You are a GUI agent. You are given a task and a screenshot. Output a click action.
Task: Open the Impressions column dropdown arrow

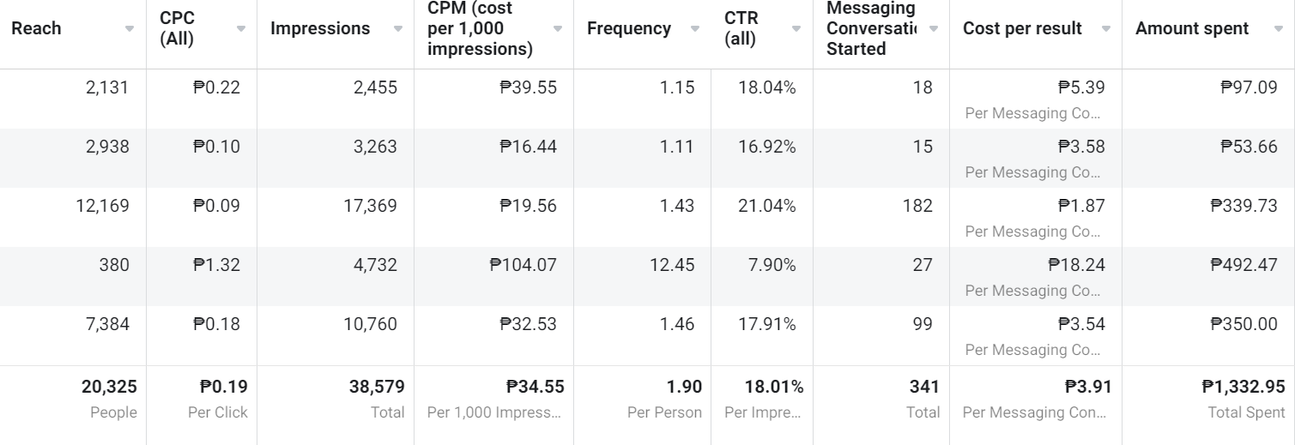point(398,29)
